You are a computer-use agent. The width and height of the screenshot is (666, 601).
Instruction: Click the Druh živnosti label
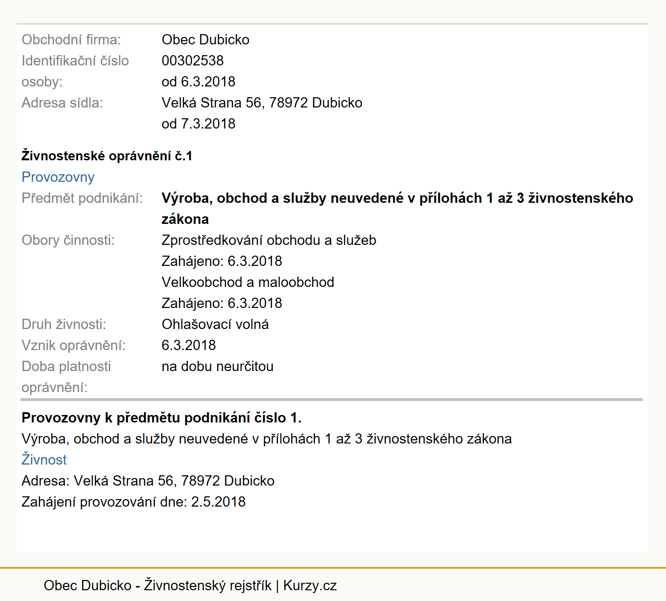pos(64,324)
